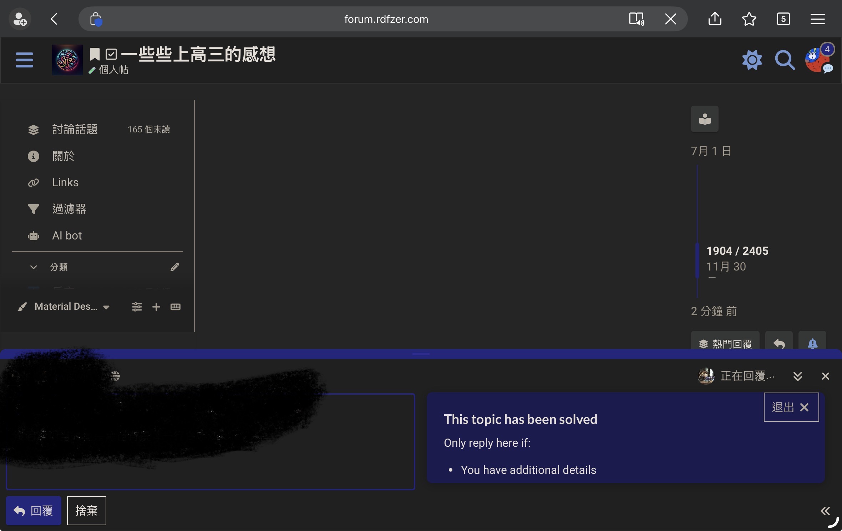Click the plus icon in the sidebar footer
The width and height of the screenshot is (842, 531).
156,307
